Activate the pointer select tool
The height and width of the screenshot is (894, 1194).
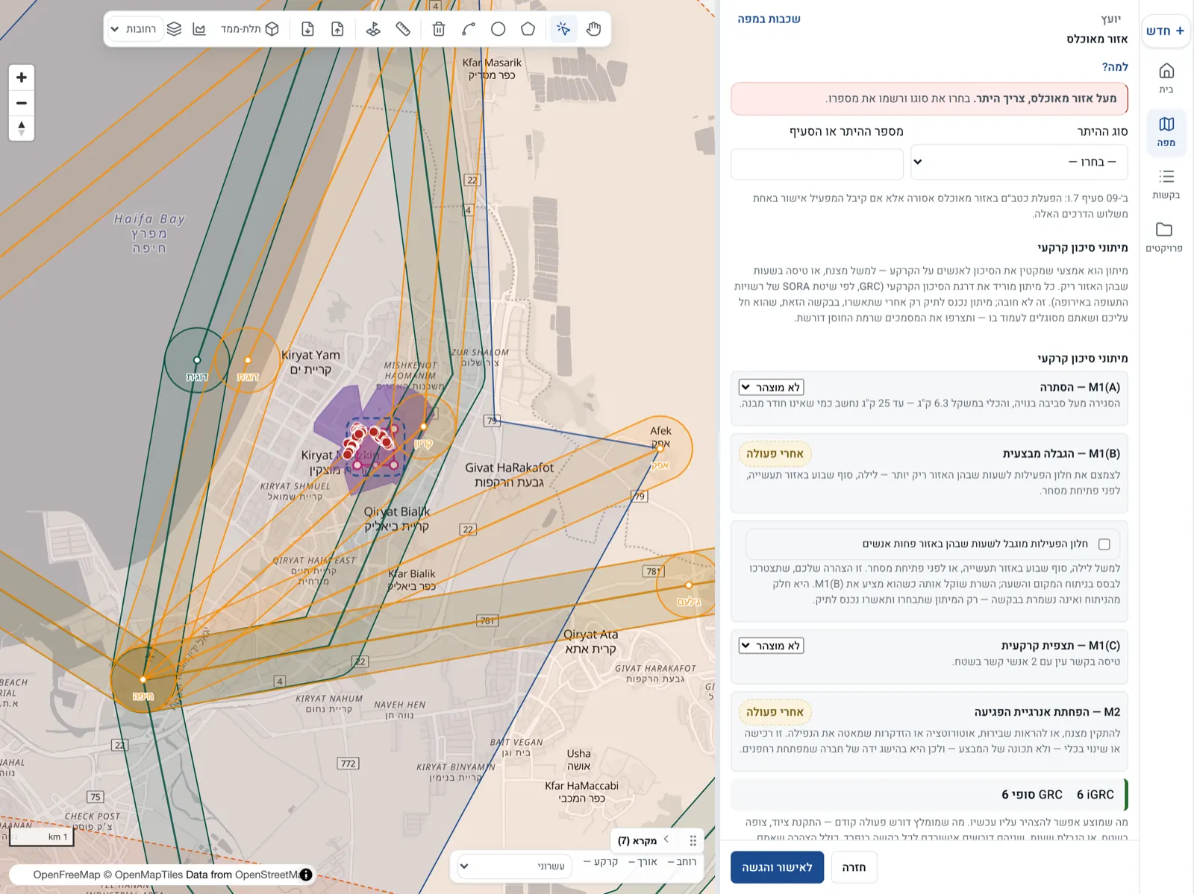coord(563,29)
